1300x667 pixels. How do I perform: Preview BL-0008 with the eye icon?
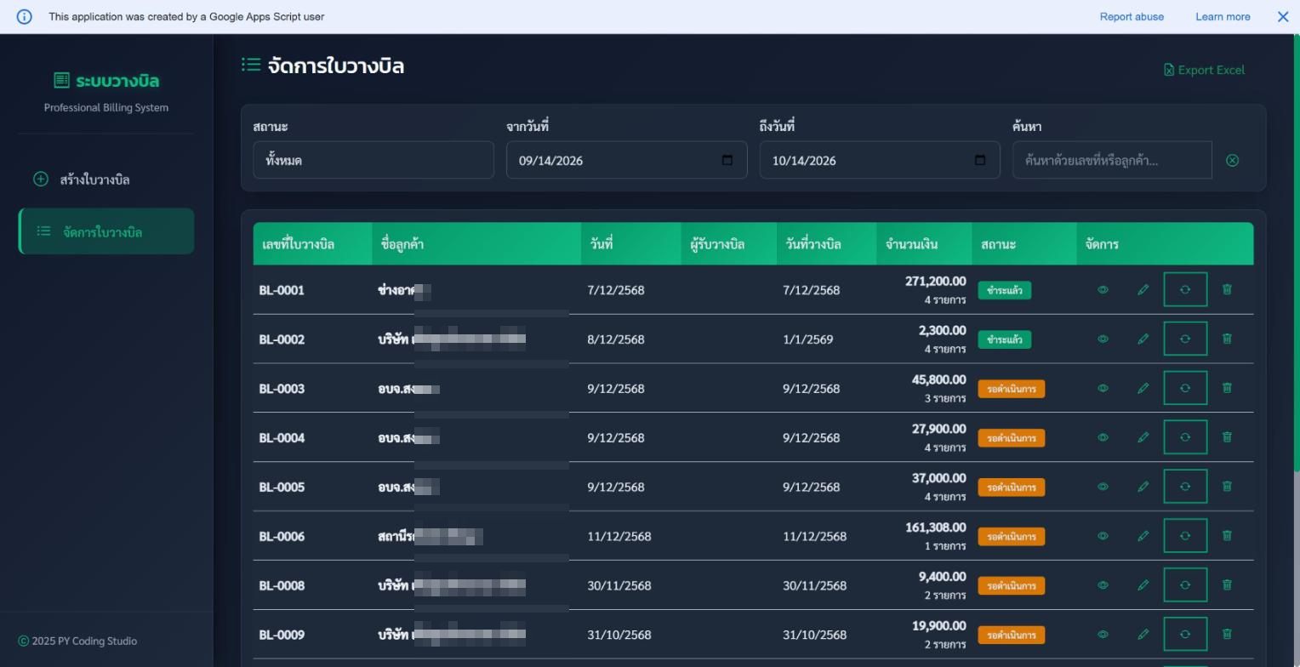pos(1103,585)
